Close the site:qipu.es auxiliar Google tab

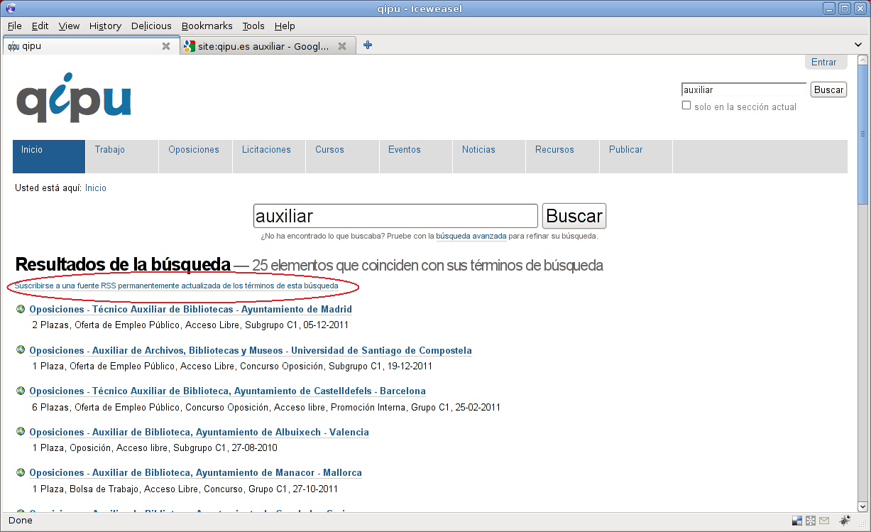(x=342, y=46)
